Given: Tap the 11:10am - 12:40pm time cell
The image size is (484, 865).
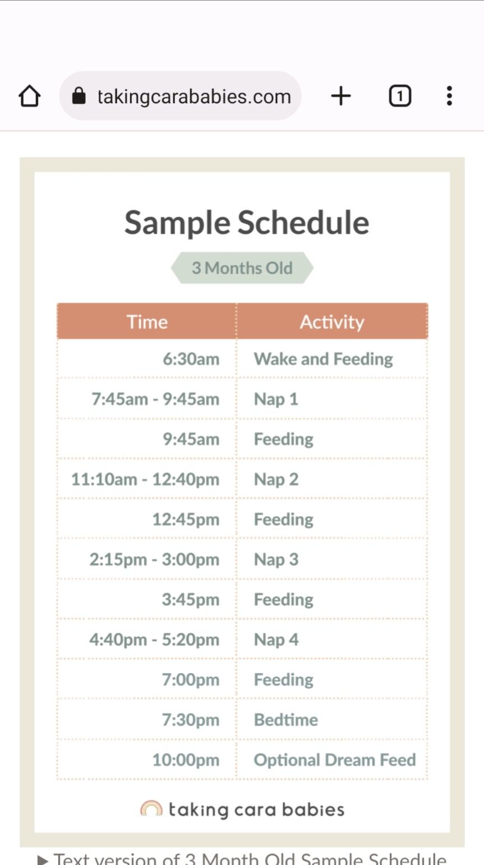Looking at the screenshot, I should pos(145,480).
